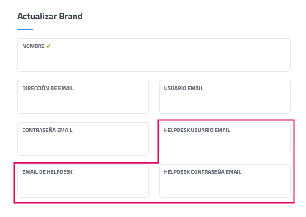The height and width of the screenshot is (217, 306).
Task: Click the NOMBRE label text
Action: click(x=33, y=46)
